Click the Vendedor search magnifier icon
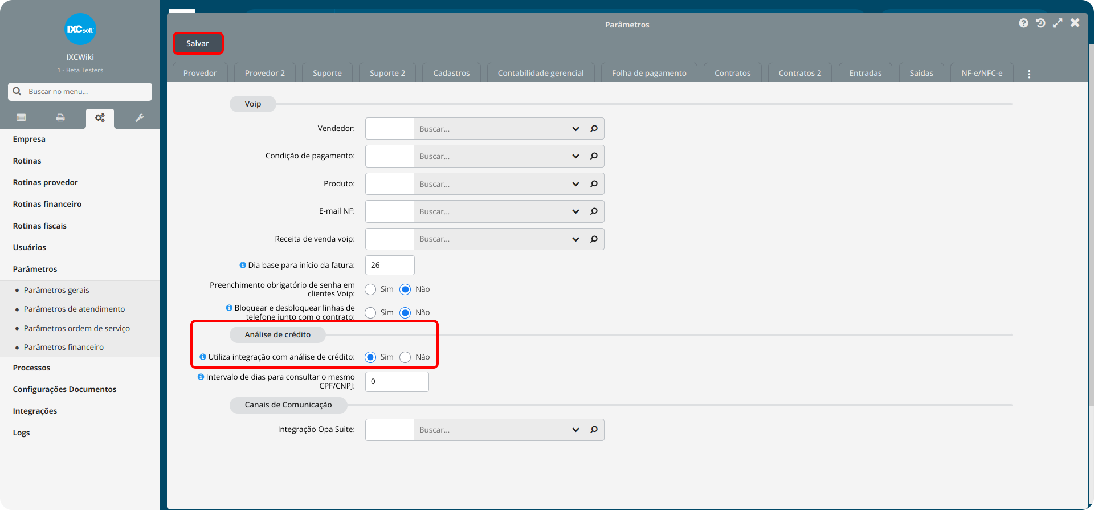The image size is (1094, 510). pyautogui.click(x=594, y=129)
